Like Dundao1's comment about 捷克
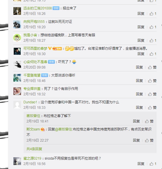Screen dimensions: 162x169 (x=152, y=108)
